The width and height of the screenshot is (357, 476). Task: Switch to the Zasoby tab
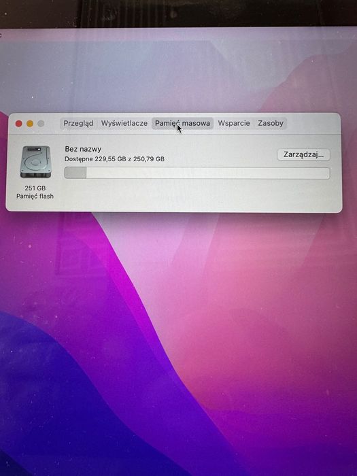tap(271, 123)
